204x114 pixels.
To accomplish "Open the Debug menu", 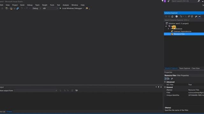I will (x=30, y=5).
